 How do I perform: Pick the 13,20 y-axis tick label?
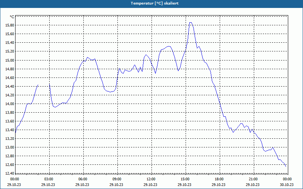coord(9,139)
